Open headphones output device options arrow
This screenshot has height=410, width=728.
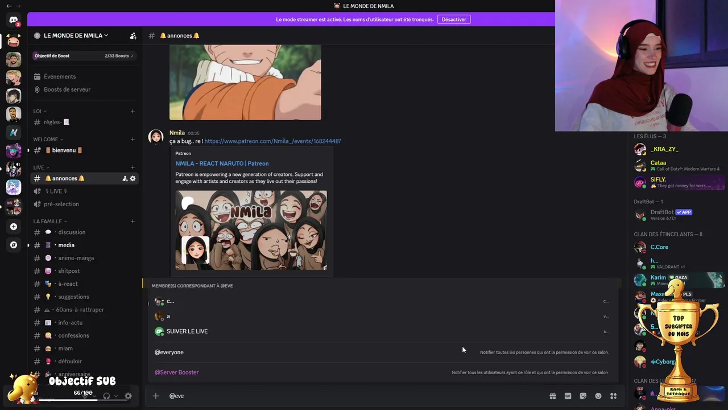point(116,396)
